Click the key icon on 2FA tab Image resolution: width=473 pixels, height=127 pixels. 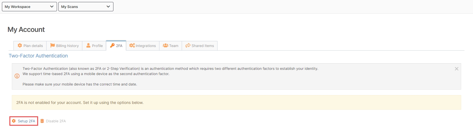point(112,45)
